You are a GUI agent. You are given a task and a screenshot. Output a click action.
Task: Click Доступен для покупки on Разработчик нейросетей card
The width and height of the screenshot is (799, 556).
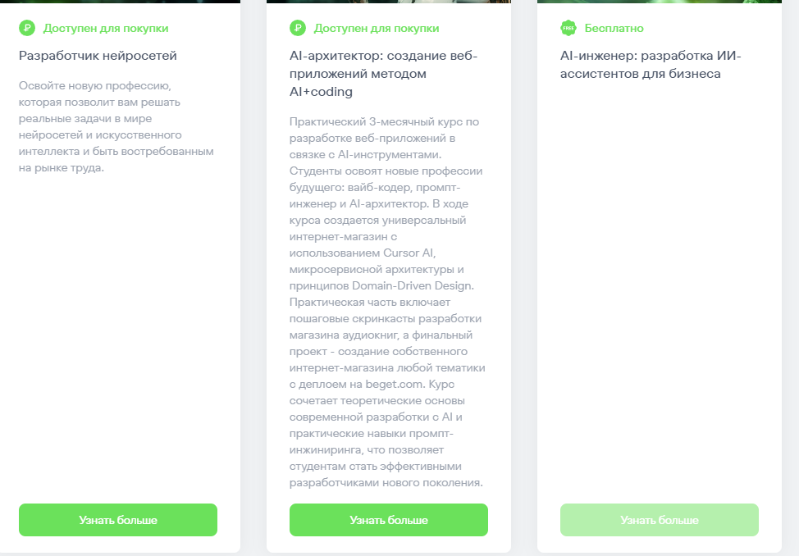point(106,28)
